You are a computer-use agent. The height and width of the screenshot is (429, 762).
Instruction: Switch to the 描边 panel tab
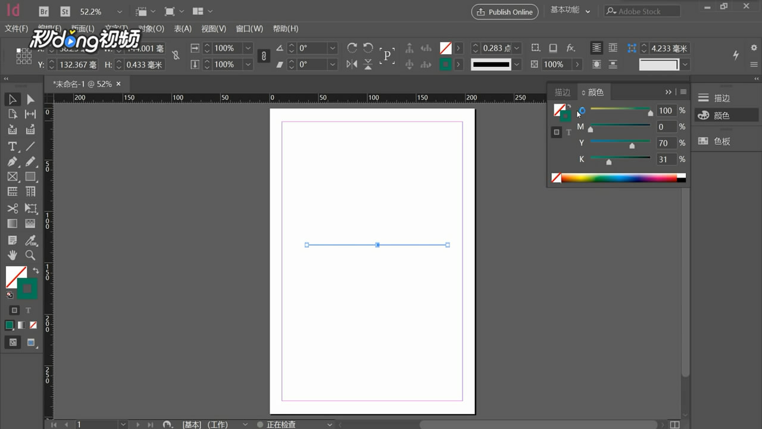[563, 92]
